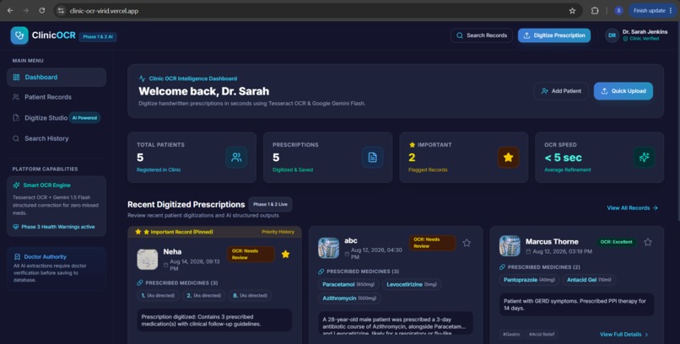Image resolution: width=680 pixels, height=344 pixels.
Task: Click the AI Powered badge
Action: pyautogui.click(x=84, y=118)
